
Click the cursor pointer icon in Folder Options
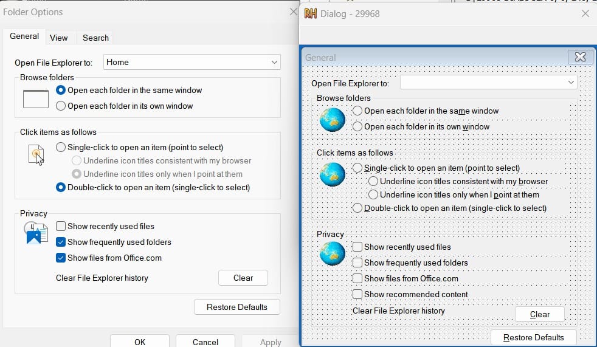(x=36, y=155)
